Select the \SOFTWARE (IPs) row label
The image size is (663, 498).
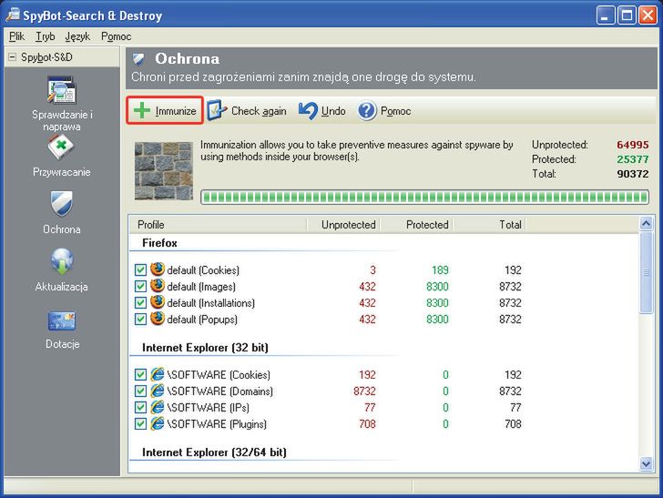click(208, 408)
